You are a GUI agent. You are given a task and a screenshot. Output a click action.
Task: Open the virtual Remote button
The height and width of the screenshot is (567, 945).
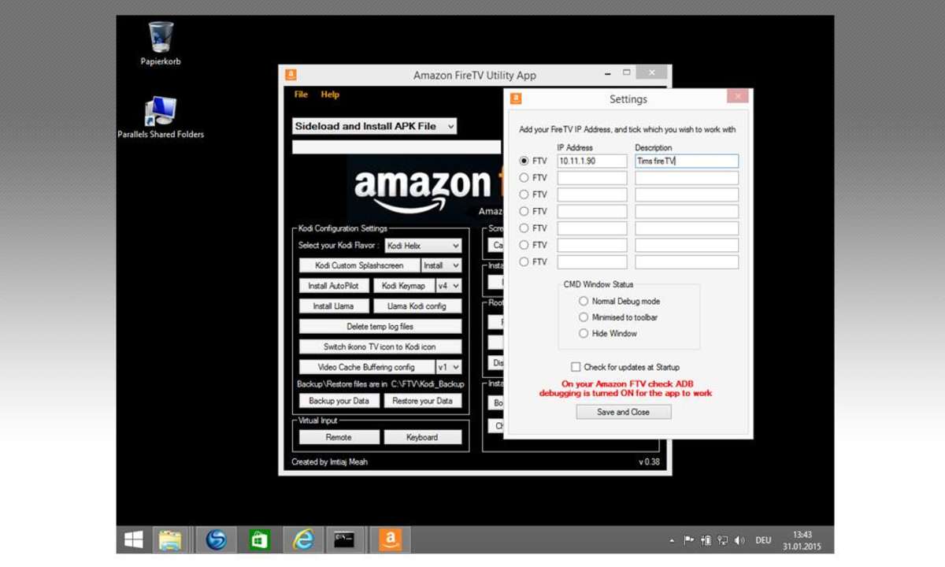[339, 437]
